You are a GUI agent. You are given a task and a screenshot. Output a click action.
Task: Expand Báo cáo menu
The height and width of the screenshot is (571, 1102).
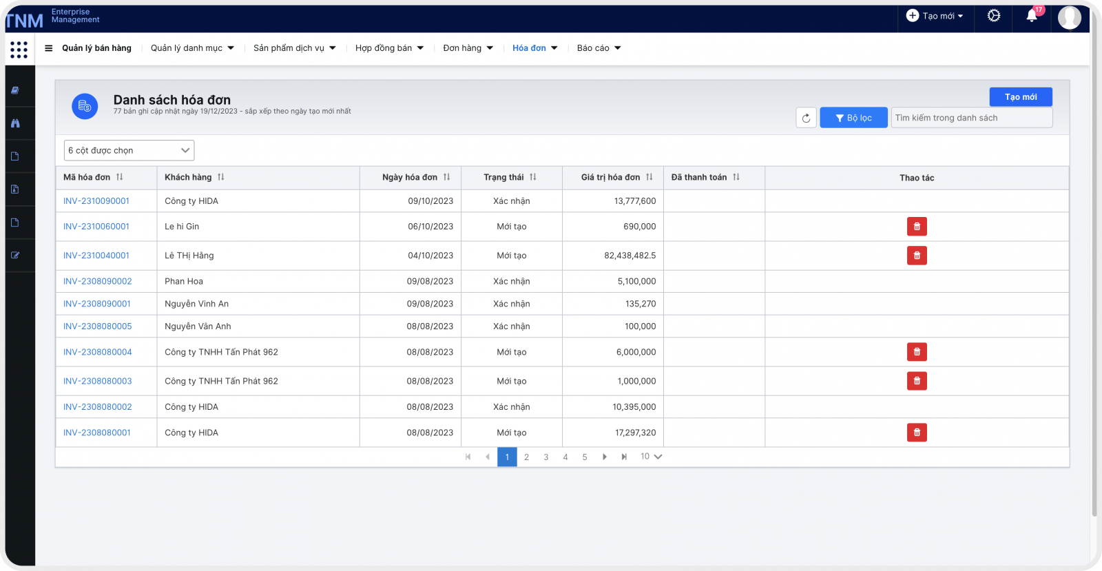599,48
